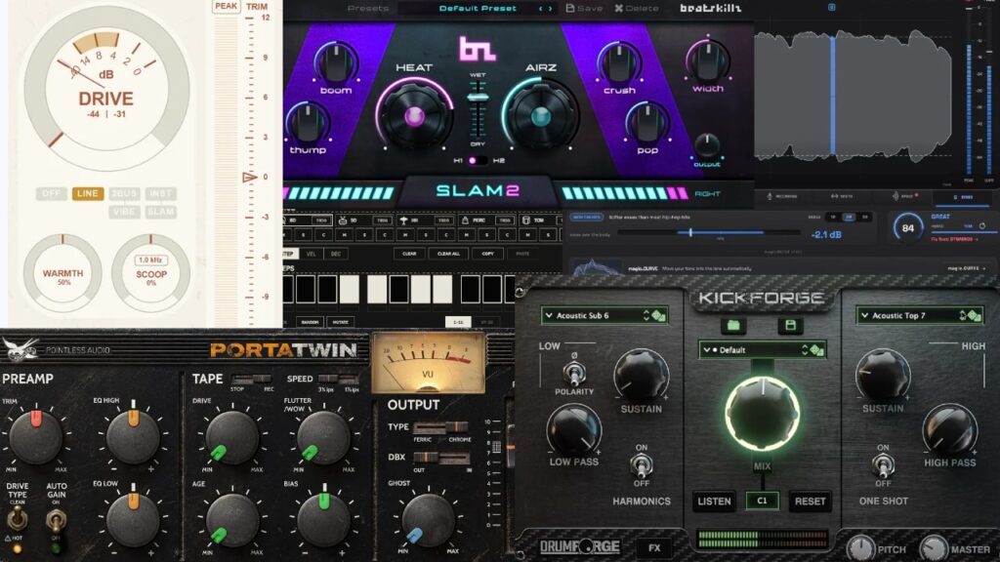Image resolution: width=1000 pixels, height=562 pixels.
Task: Select the 2BUS drive mode
Action: (124, 194)
